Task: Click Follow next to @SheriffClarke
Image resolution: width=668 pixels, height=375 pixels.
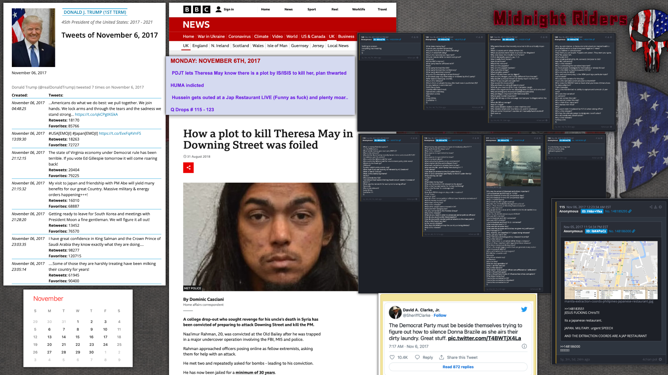Action: (440, 315)
